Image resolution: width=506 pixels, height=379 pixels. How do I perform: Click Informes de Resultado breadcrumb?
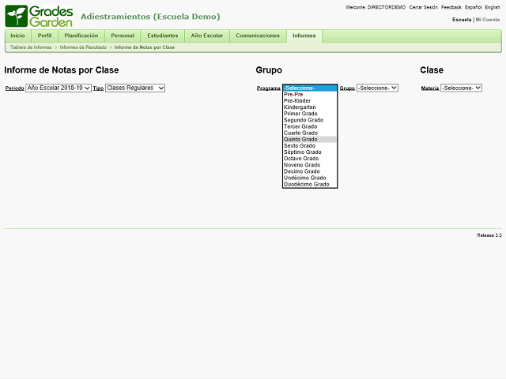83,47
